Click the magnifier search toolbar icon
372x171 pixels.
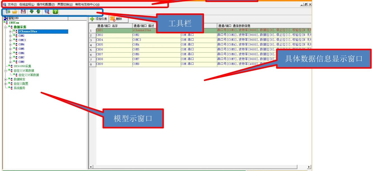point(47,12)
